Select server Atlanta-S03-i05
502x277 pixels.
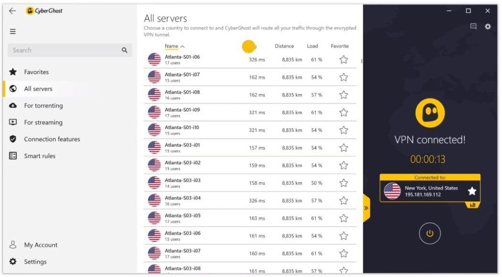(250, 218)
